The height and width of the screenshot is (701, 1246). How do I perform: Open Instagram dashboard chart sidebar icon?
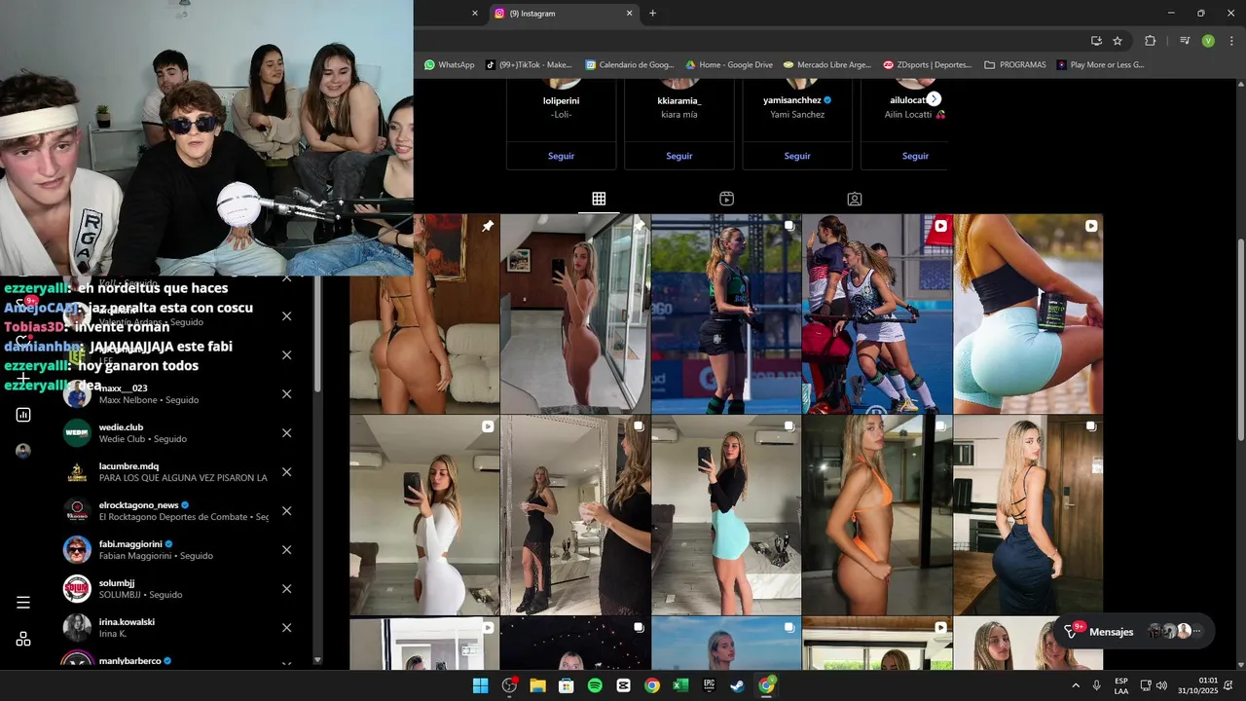23,415
